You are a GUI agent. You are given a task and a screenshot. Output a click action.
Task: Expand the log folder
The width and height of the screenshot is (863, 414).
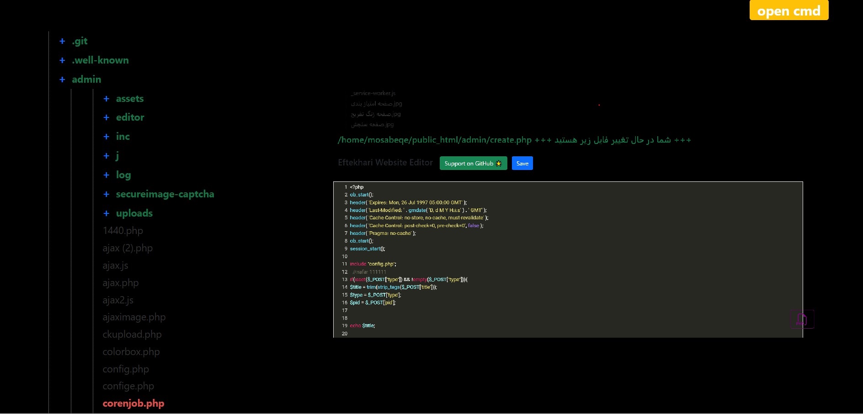click(106, 175)
